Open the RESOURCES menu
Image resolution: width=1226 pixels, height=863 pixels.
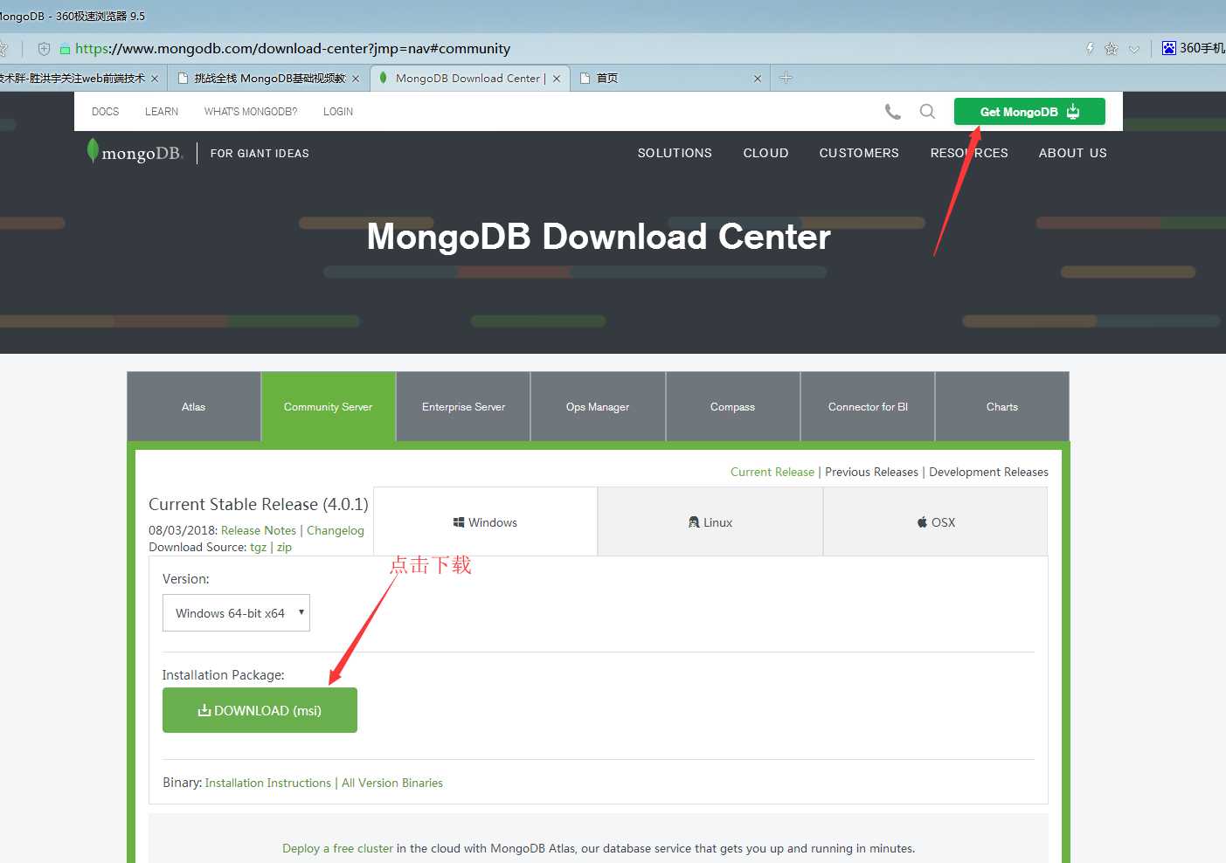[x=969, y=153]
